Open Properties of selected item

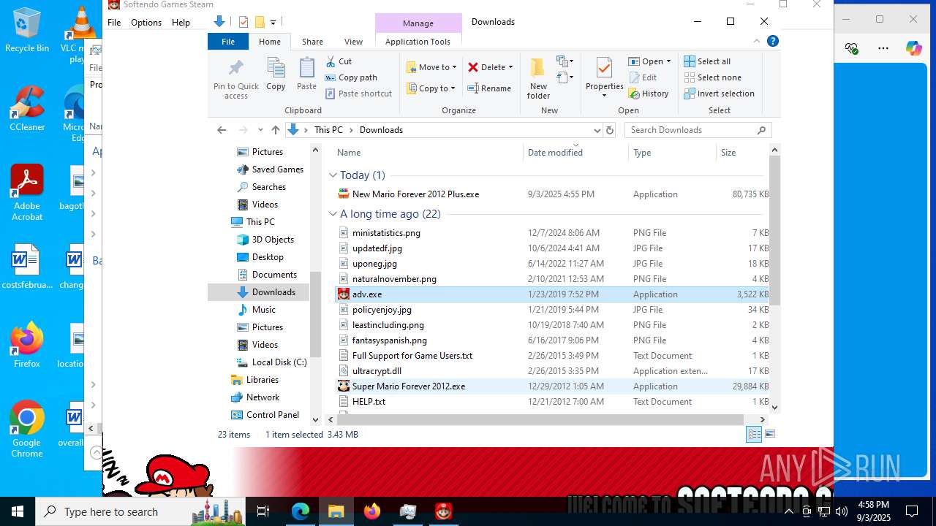604,79
